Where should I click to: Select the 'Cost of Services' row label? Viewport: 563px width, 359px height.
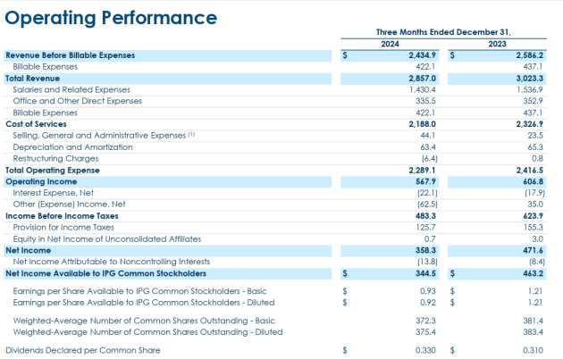[37, 124]
